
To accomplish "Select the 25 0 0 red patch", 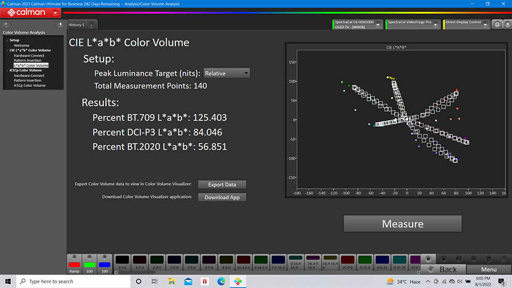I will (348, 262).
